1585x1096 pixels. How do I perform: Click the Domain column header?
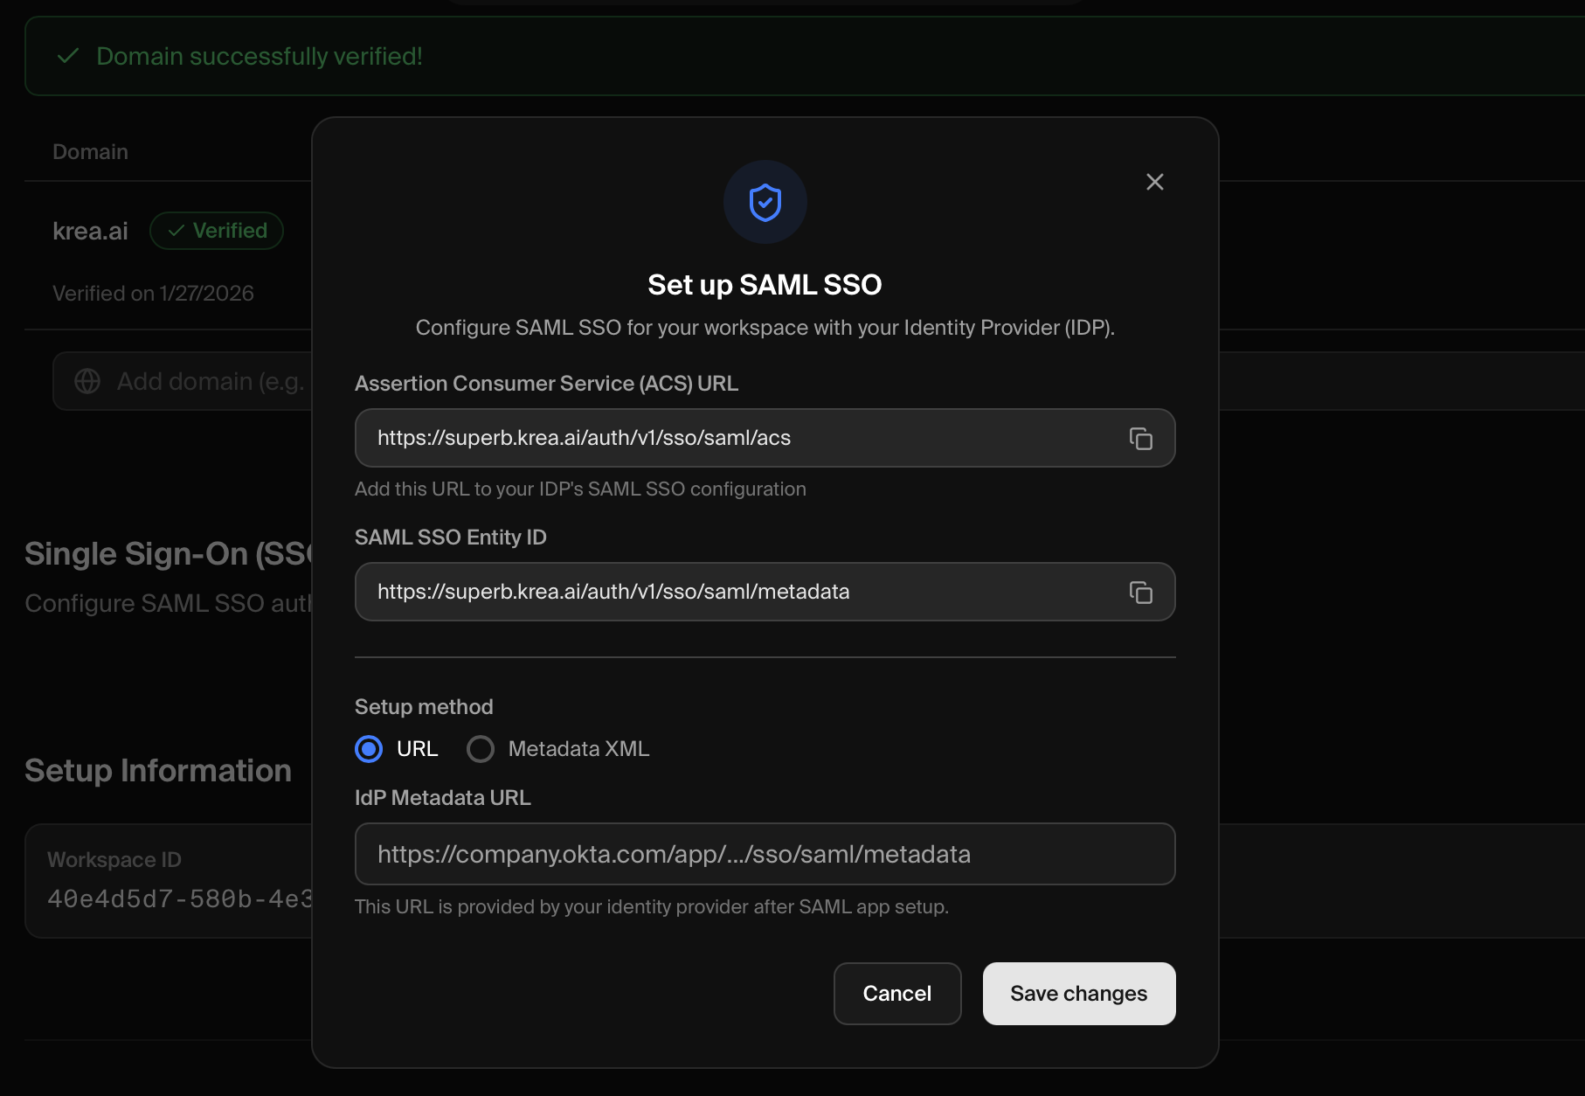click(x=90, y=152)
